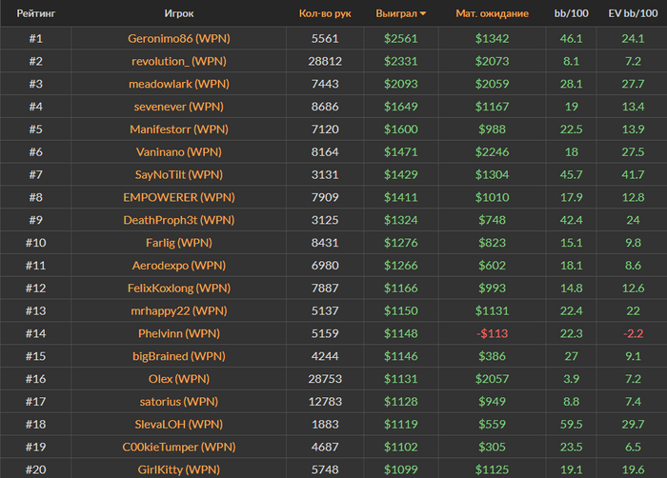The image size is (667, 478).
Task: Select the #20 rank cell
Action: 36,469
